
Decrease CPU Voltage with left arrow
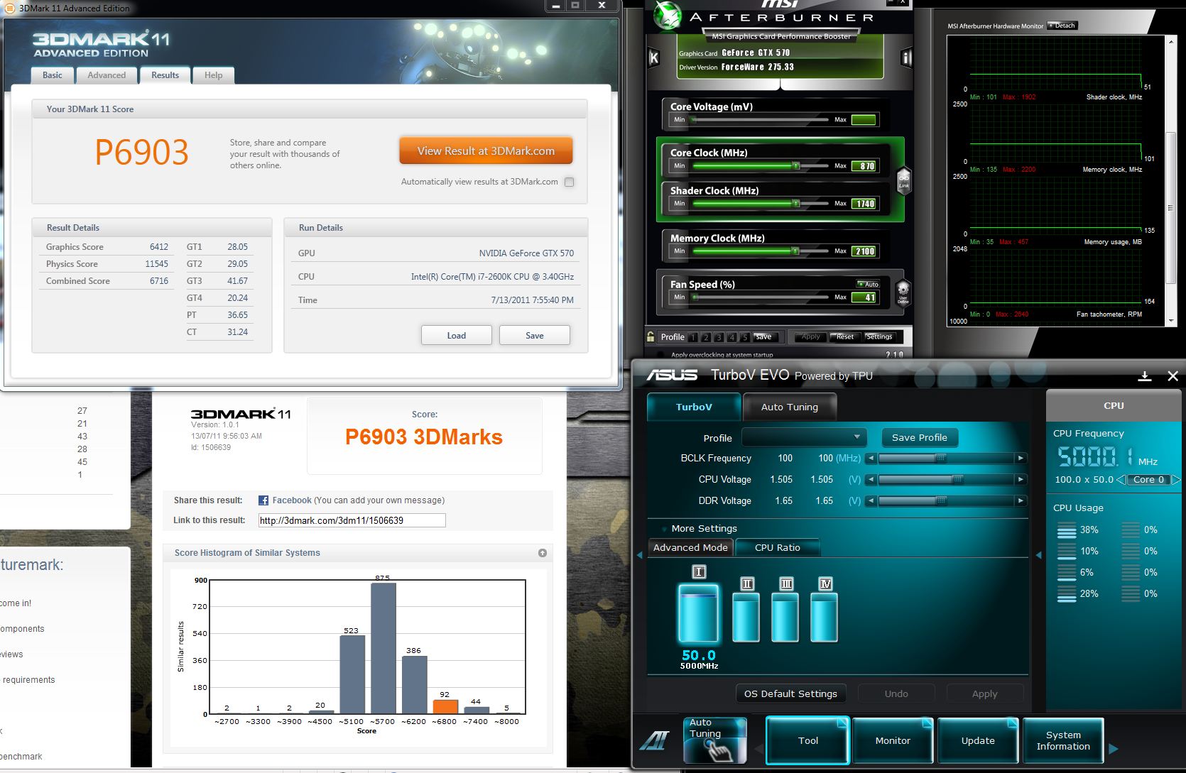[x=871, y=480]
